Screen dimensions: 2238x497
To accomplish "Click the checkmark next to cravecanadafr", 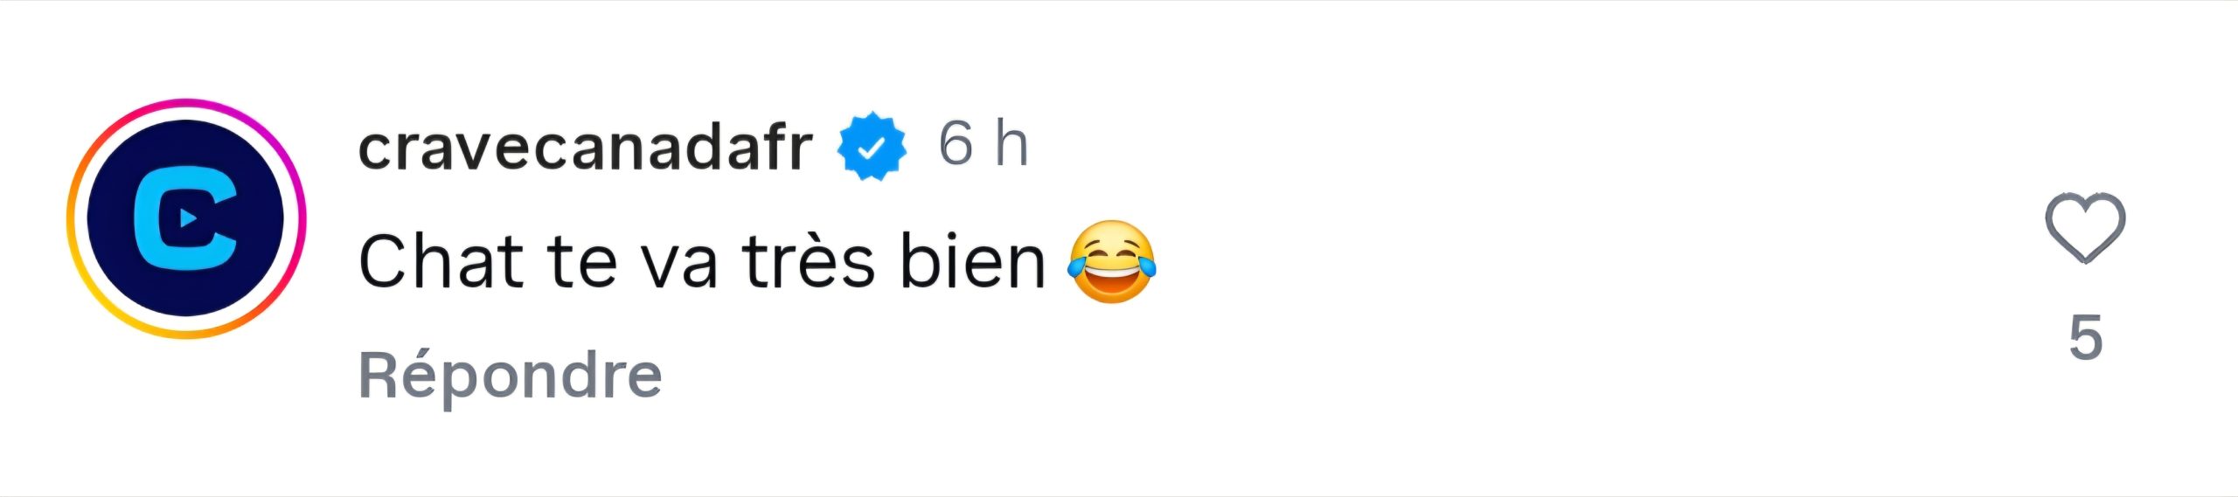I will [871, 148].
